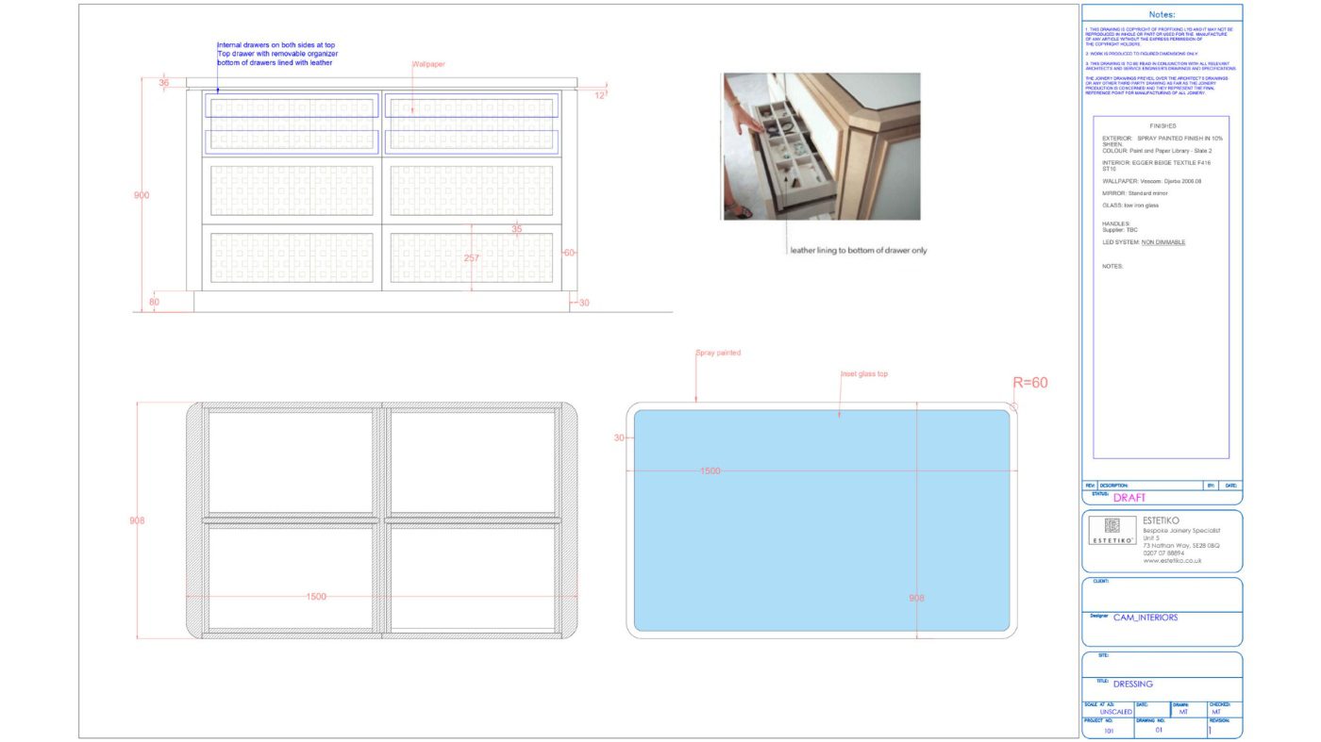This screenshot has height=742, width=1321.
Task: Click the R=60 corner radius callout
Action: tap(1028, 381)
